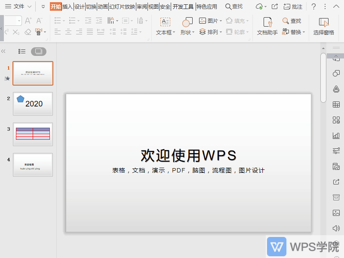This screenshot has height=258, width=344.
Task: Open the 排列 arrange tool
Action: [211, 32]
